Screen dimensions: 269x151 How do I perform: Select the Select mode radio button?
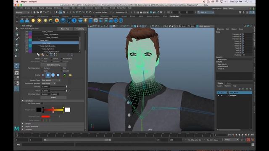coord(52,59)
